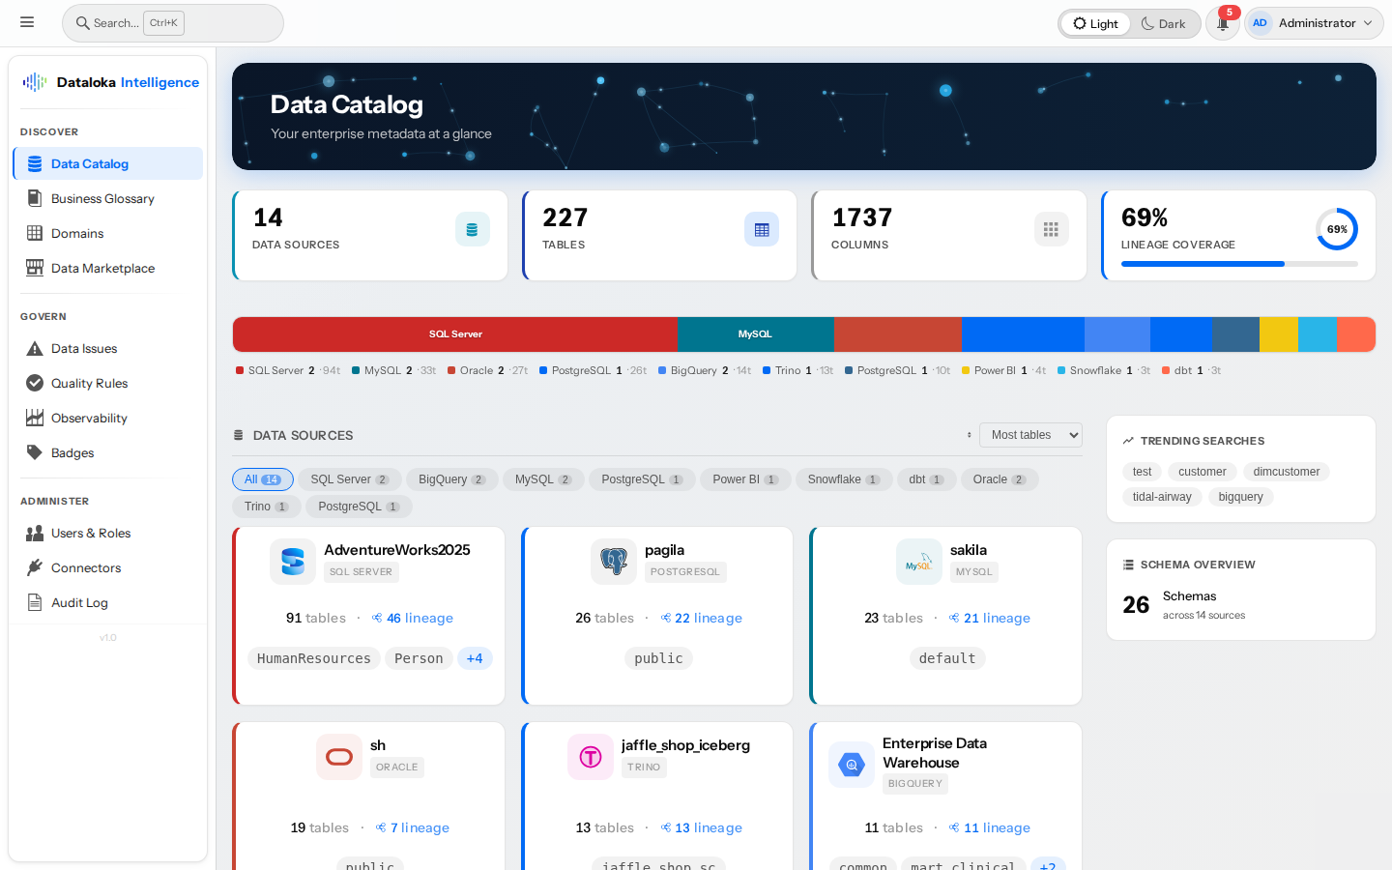Screen dimensions: 1392x870
Task: Open the Most tables sort dropdown
Action: [1030, 435]
